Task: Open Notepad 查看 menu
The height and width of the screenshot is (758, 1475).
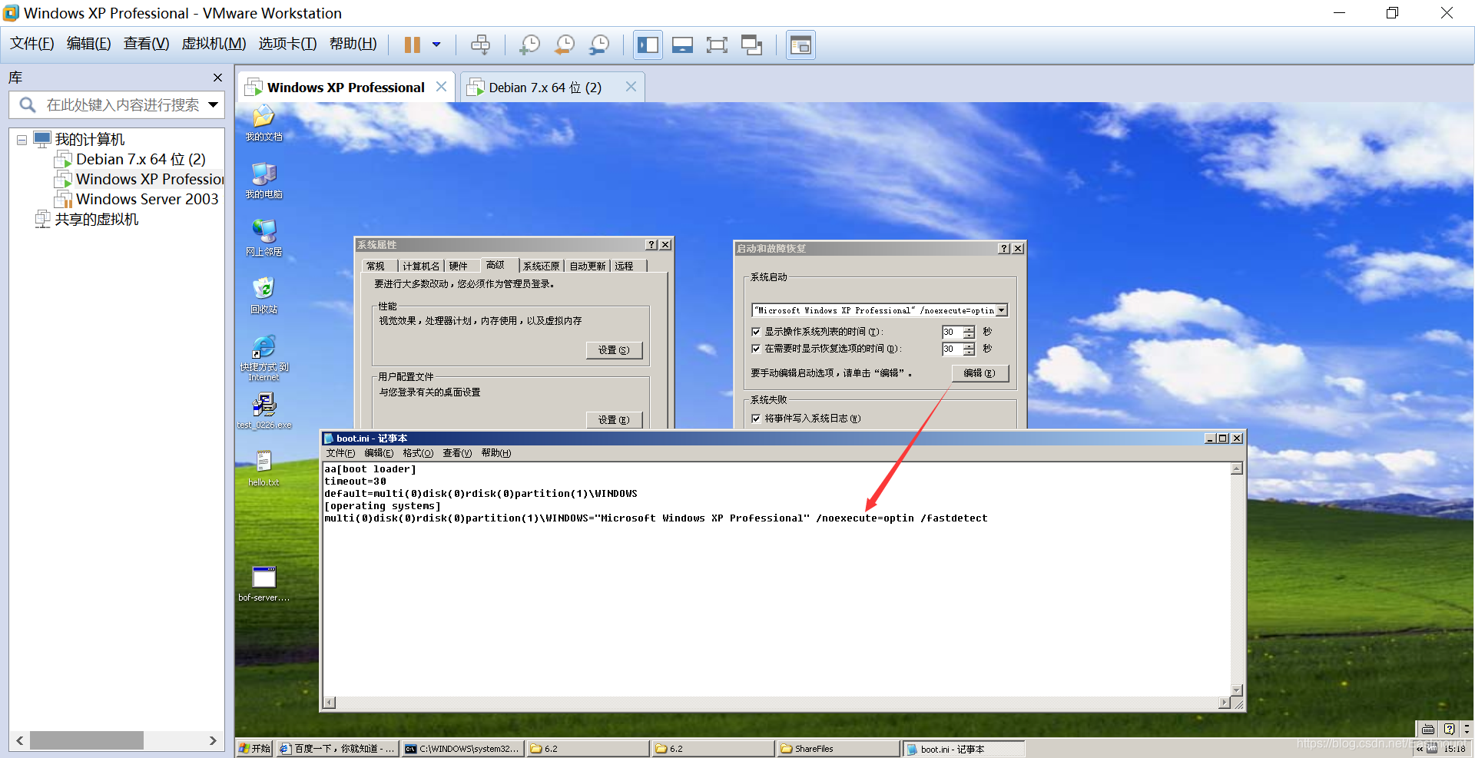Action: [x=457, y=453]
